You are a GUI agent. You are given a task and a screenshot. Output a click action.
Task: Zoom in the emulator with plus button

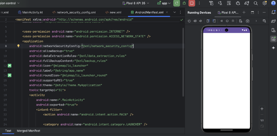[262, 109]
